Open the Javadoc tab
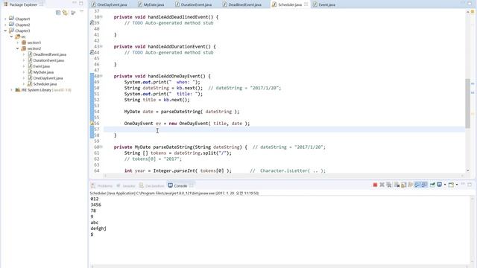Image resolution: width=477 pixels, height=268 pixels. (x=126, y=185)
